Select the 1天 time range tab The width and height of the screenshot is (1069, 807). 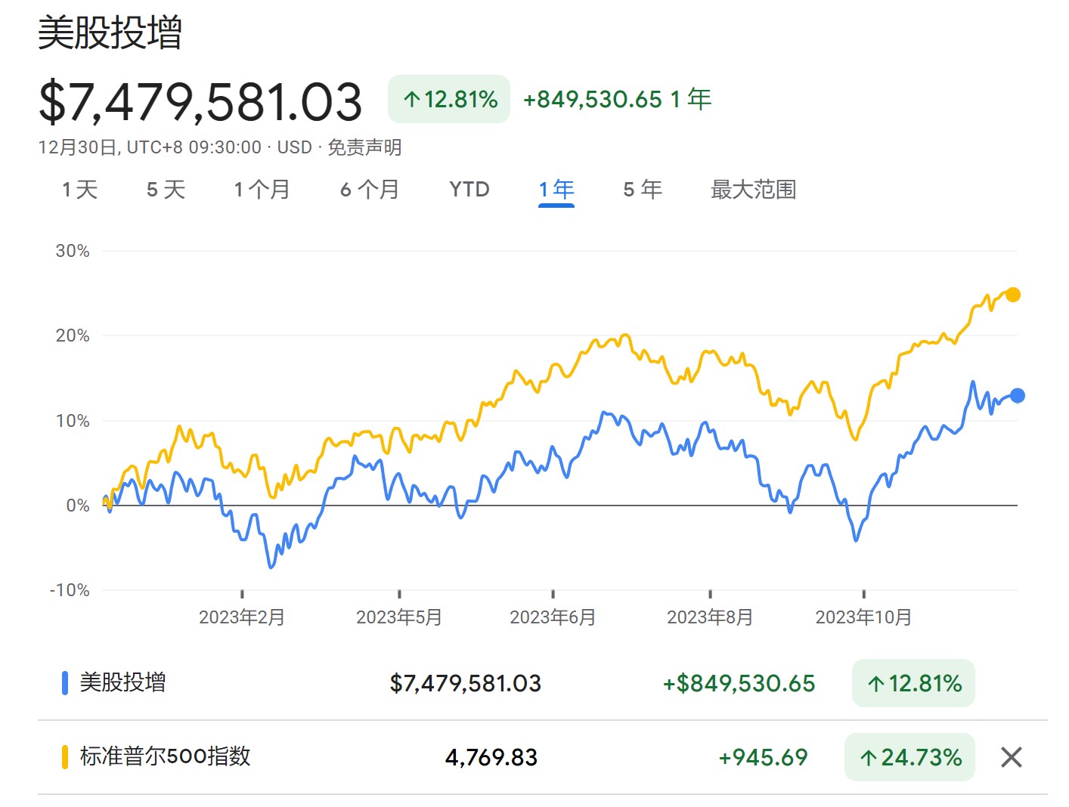80,190
